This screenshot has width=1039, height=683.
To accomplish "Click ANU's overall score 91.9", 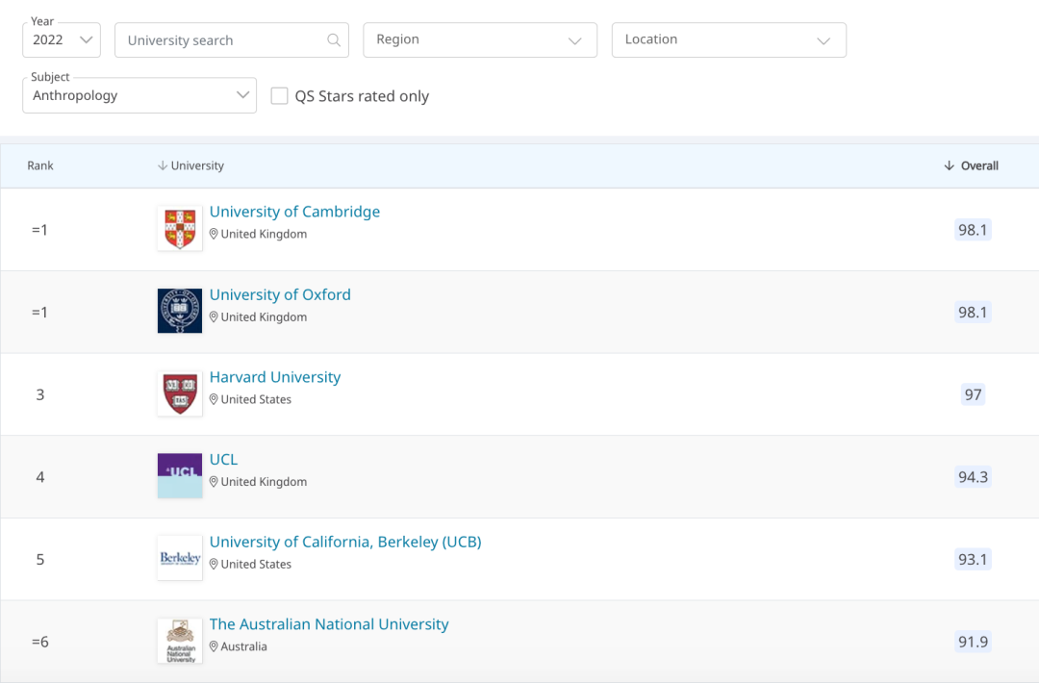I will (x=973, y=642).
